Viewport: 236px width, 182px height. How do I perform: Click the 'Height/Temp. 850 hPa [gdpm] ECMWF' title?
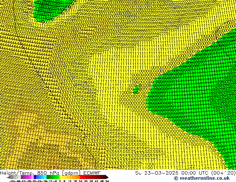coord(50,173)
